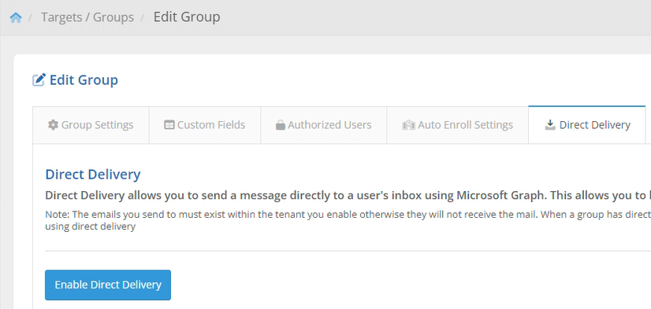Click the 'using direct delivery' note line
The image size is (651, 309).
click(x=90, y=226)
